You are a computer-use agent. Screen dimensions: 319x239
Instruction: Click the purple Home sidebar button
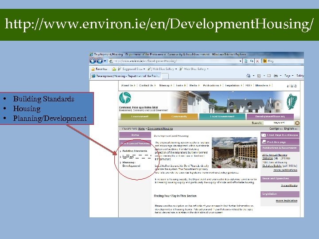135,135
